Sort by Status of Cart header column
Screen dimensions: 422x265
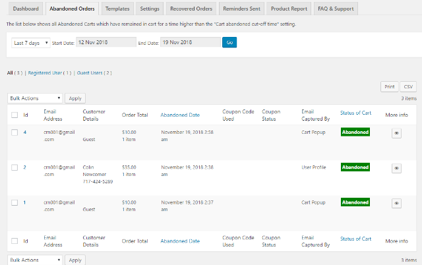[355, 113]
